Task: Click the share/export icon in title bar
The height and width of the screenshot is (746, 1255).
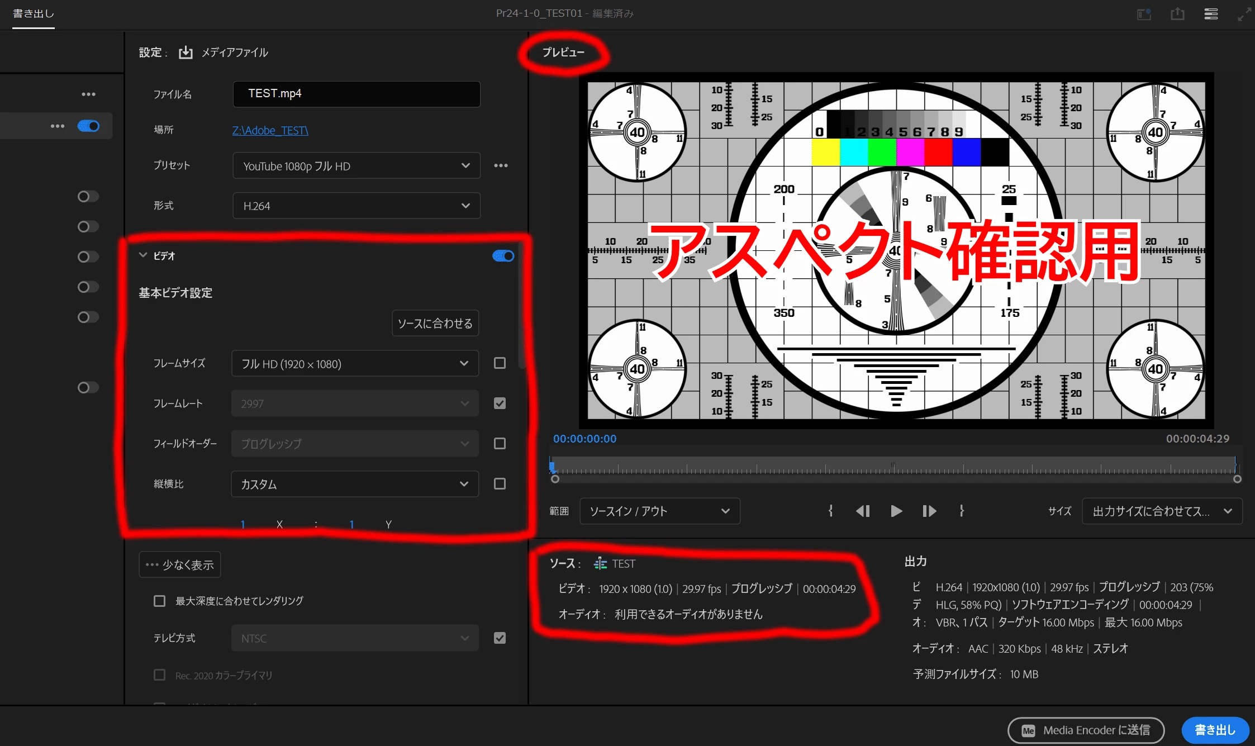Action: click(x=1177, y=14)
